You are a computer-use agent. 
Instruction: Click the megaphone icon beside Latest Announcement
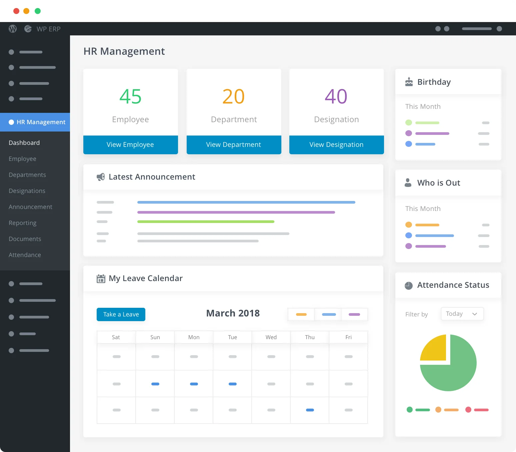pos(101,177)
